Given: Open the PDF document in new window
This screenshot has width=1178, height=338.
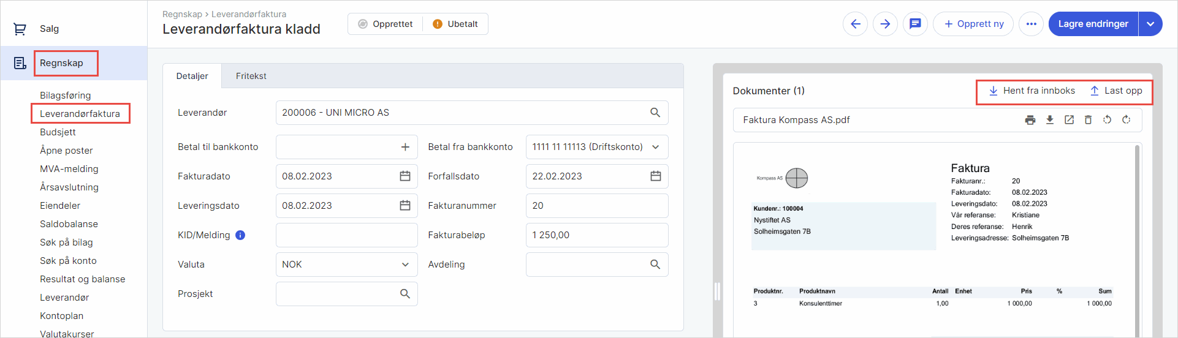Looking at the screenshot, I should (1069, 120).
